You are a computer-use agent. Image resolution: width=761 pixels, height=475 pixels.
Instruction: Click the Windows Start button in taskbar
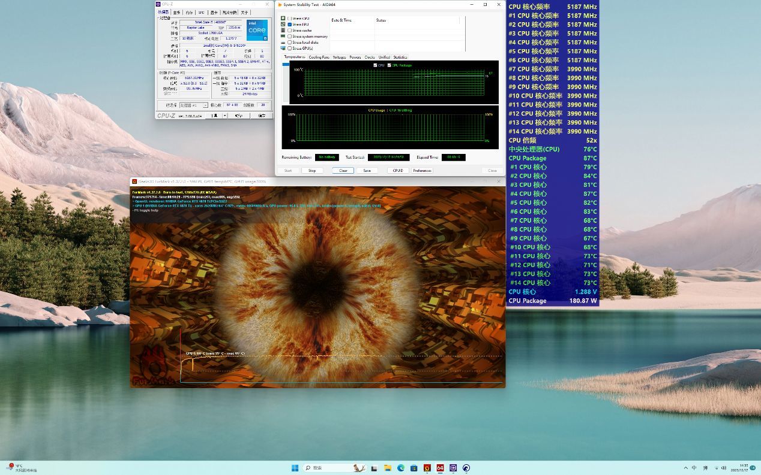click(x=295, y=468)
